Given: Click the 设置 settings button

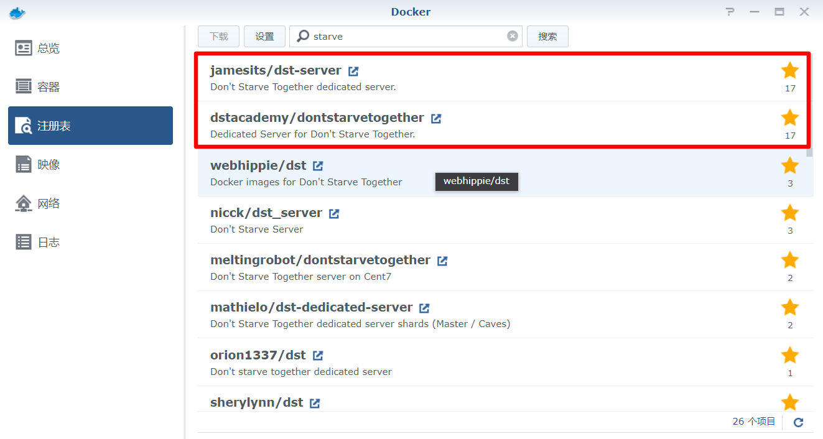Looking at the screenshot, I should (x=264, y=36).
